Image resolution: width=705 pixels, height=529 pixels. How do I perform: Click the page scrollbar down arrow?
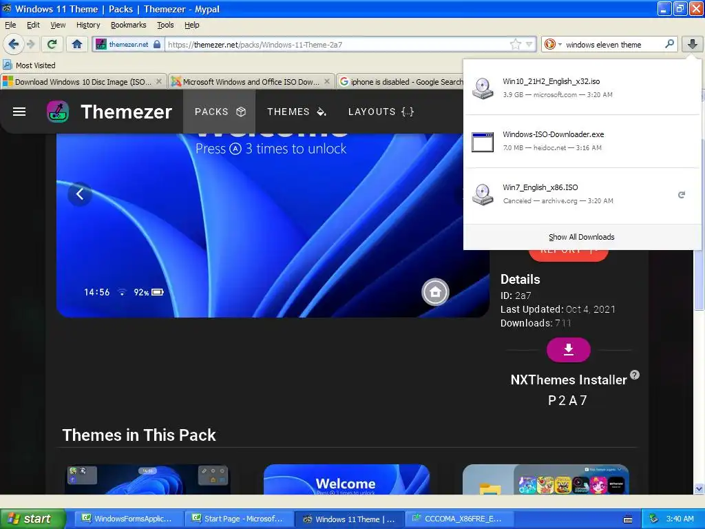pos(699,488)
